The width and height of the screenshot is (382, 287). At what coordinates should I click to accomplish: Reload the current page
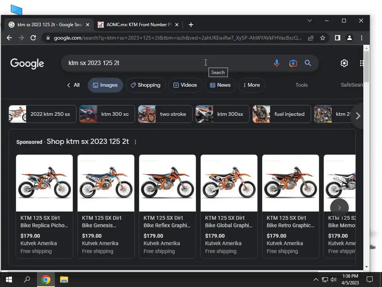(33, 38)
